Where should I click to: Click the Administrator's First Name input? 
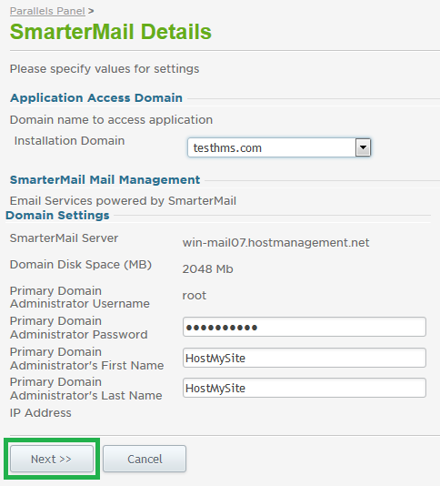coord(305,358)
